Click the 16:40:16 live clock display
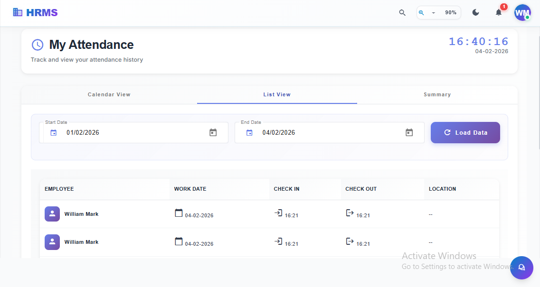 tap(478, 42)
